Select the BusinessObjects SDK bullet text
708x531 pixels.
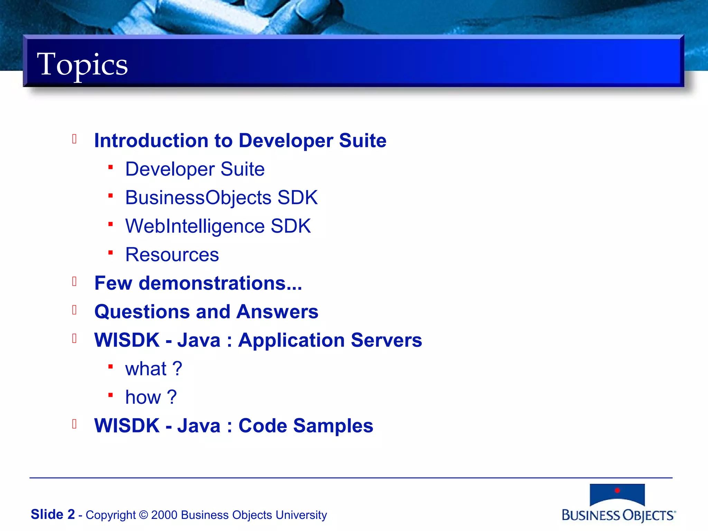tap(221, 198)
